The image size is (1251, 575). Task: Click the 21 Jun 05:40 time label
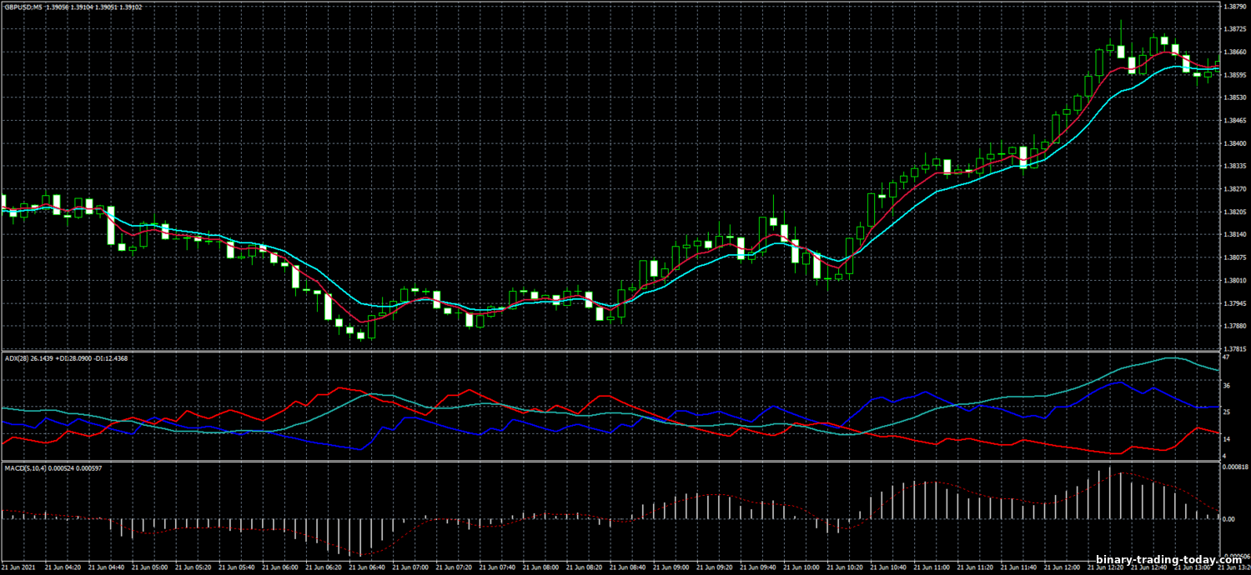coord(235,567)
